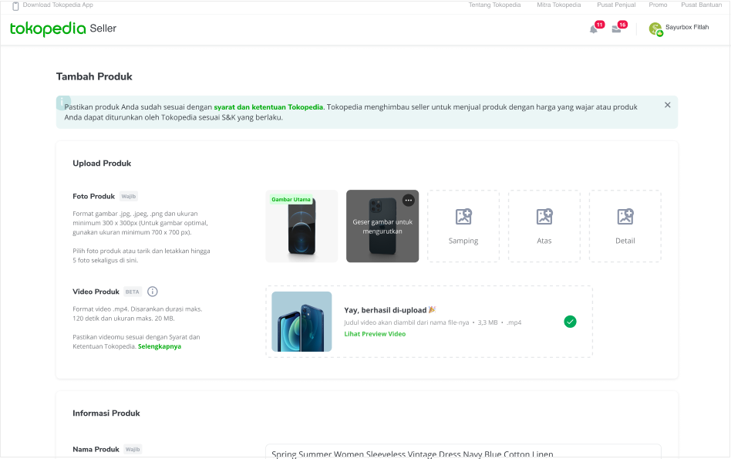Click the info icon next to Video Produk
This screenshot has width=731, height=459.
pyautogui.click(x=153, y=292)
